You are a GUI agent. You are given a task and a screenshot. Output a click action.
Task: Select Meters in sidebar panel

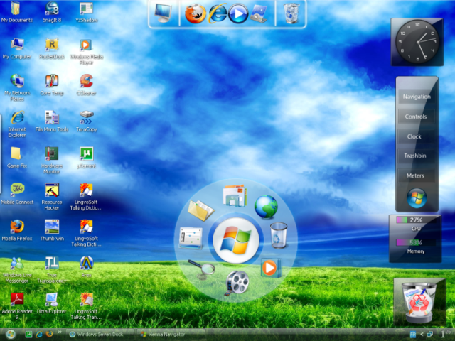pyautogui.click(x=415, y=175)
